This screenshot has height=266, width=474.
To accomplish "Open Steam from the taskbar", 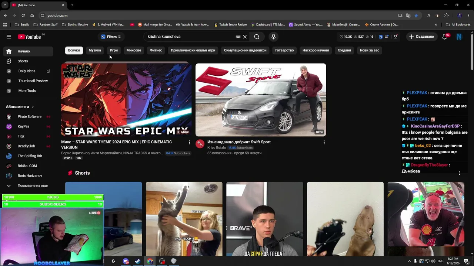I will click(137, 261).
